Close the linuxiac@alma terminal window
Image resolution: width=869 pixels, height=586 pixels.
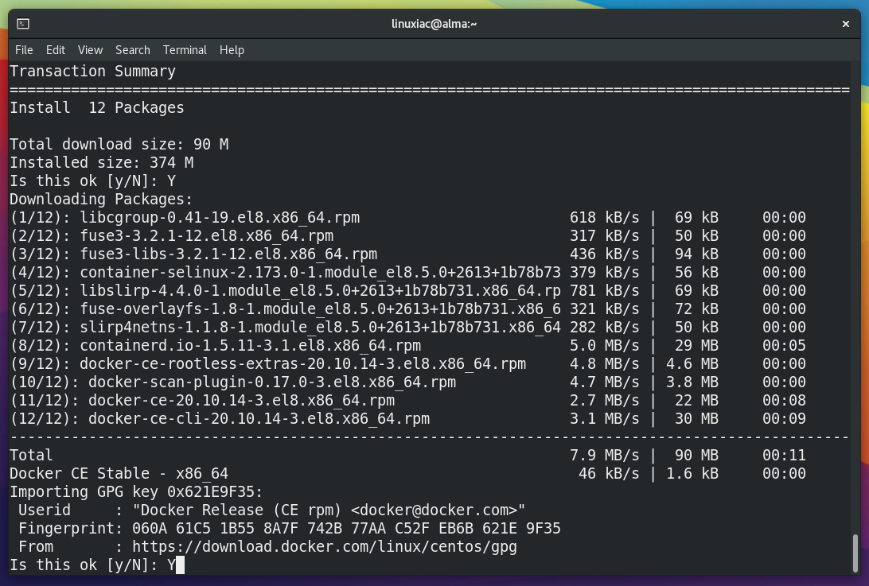846,24
